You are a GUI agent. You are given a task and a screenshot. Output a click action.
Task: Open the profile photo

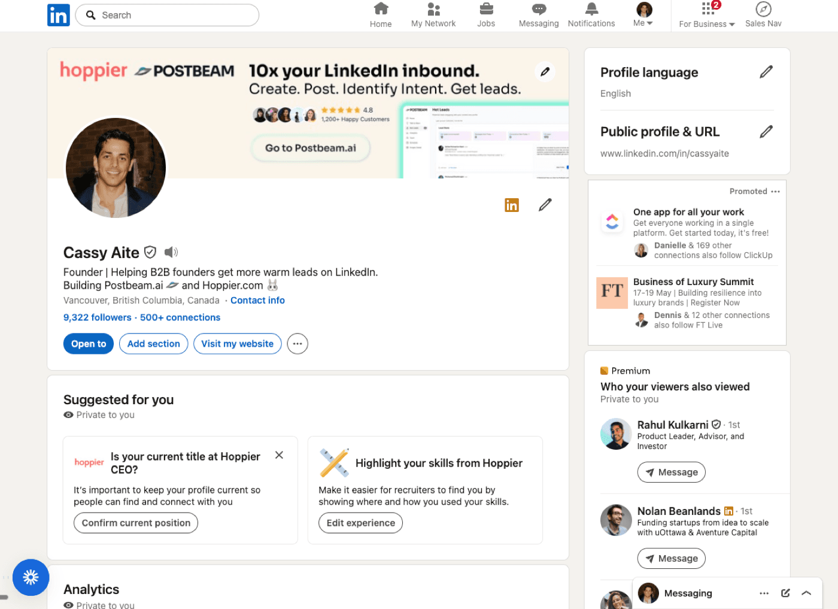tap(116, 168)
